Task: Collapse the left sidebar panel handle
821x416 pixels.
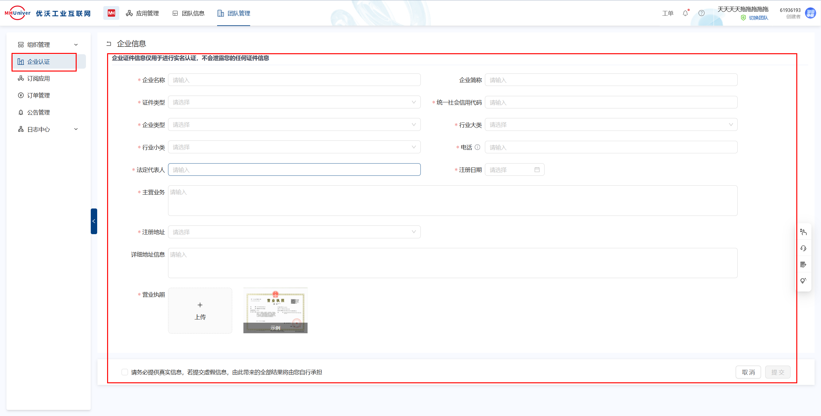Action: 94,221
